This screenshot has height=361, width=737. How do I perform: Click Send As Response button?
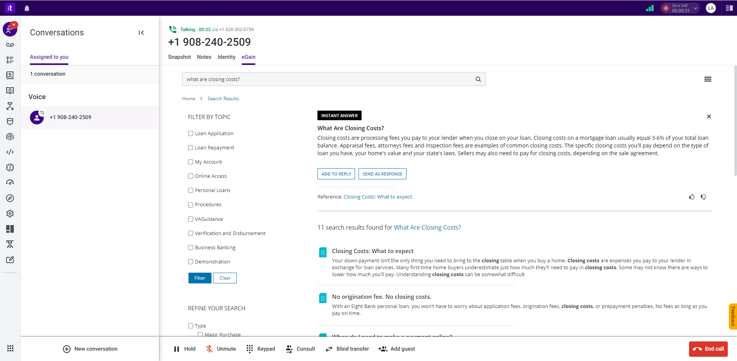(x=382, y=174)
